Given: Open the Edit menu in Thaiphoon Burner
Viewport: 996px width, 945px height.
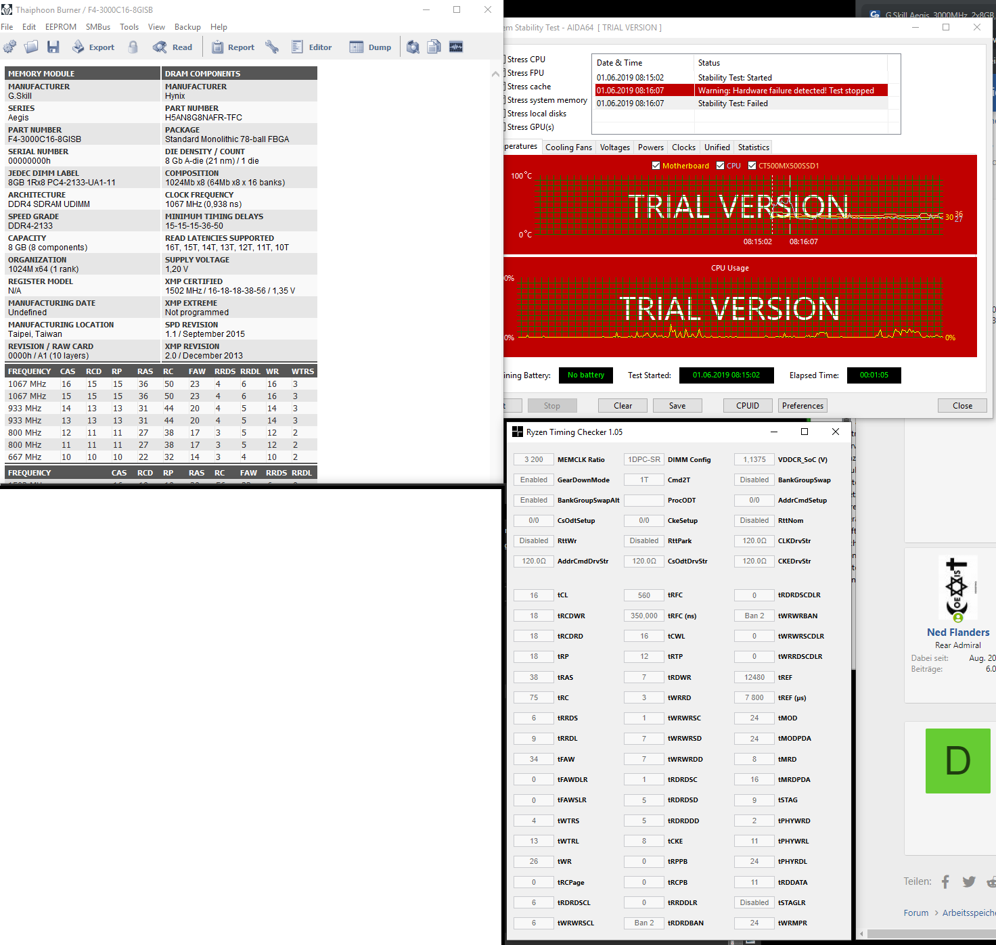Looking at the screenshot, I should coord(29,27).
